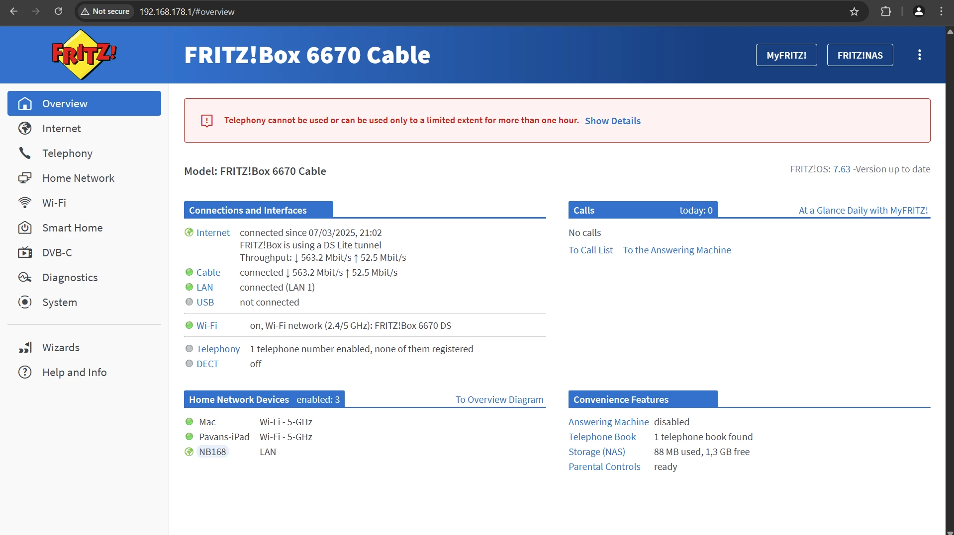Open the Storage (NAS) link
This screenshot has height=535, width=954.
596,452
